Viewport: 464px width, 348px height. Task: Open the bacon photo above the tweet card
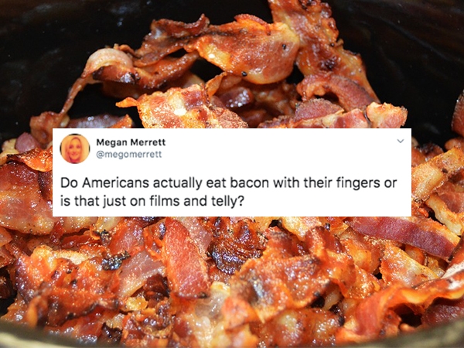pos(232,64)
